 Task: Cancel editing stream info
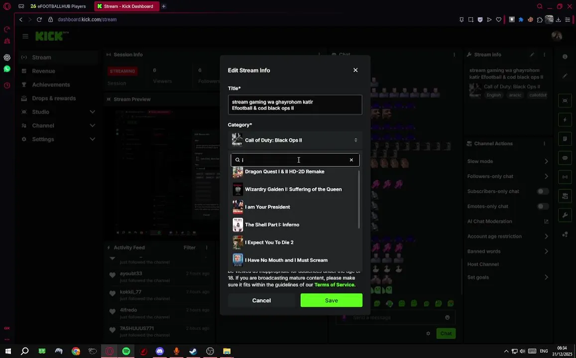click(x=261, y=300)
